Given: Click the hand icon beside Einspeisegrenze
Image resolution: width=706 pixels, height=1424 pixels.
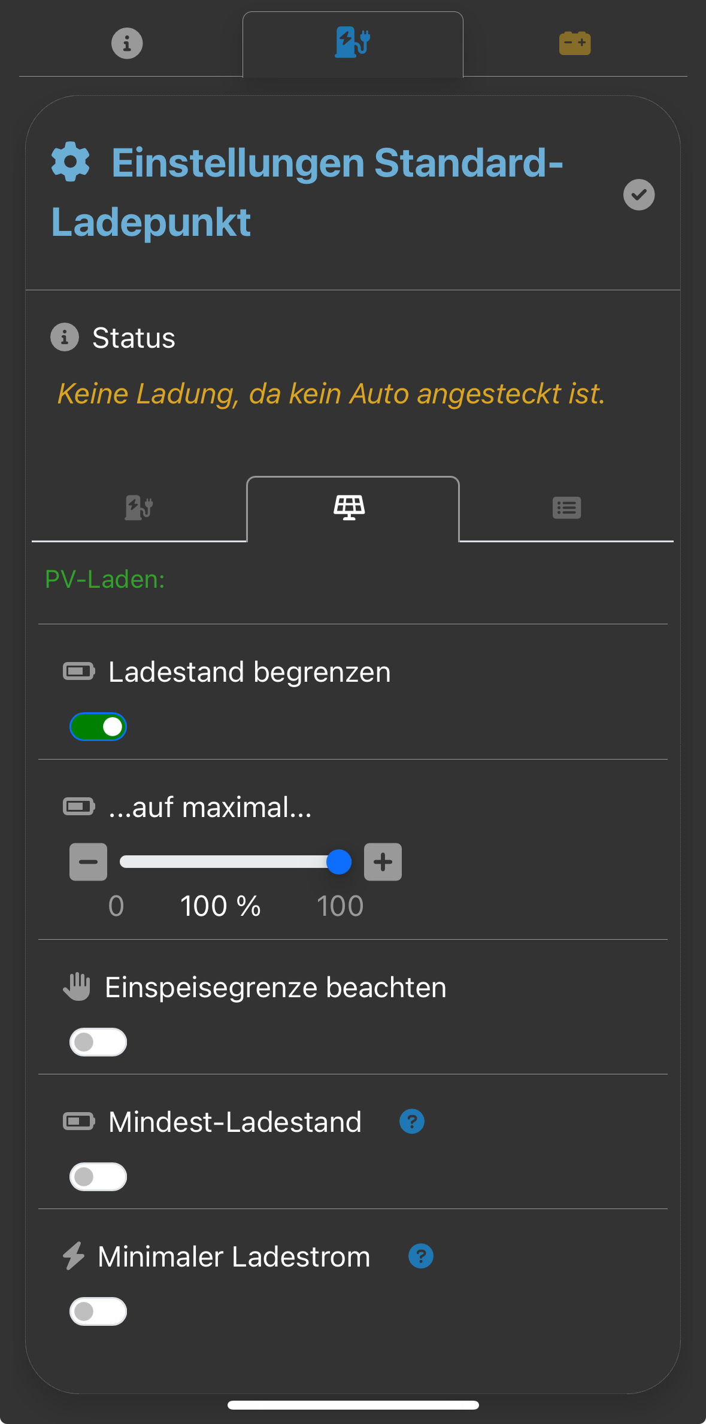Looking at the screenshot, I should [77, 987].
